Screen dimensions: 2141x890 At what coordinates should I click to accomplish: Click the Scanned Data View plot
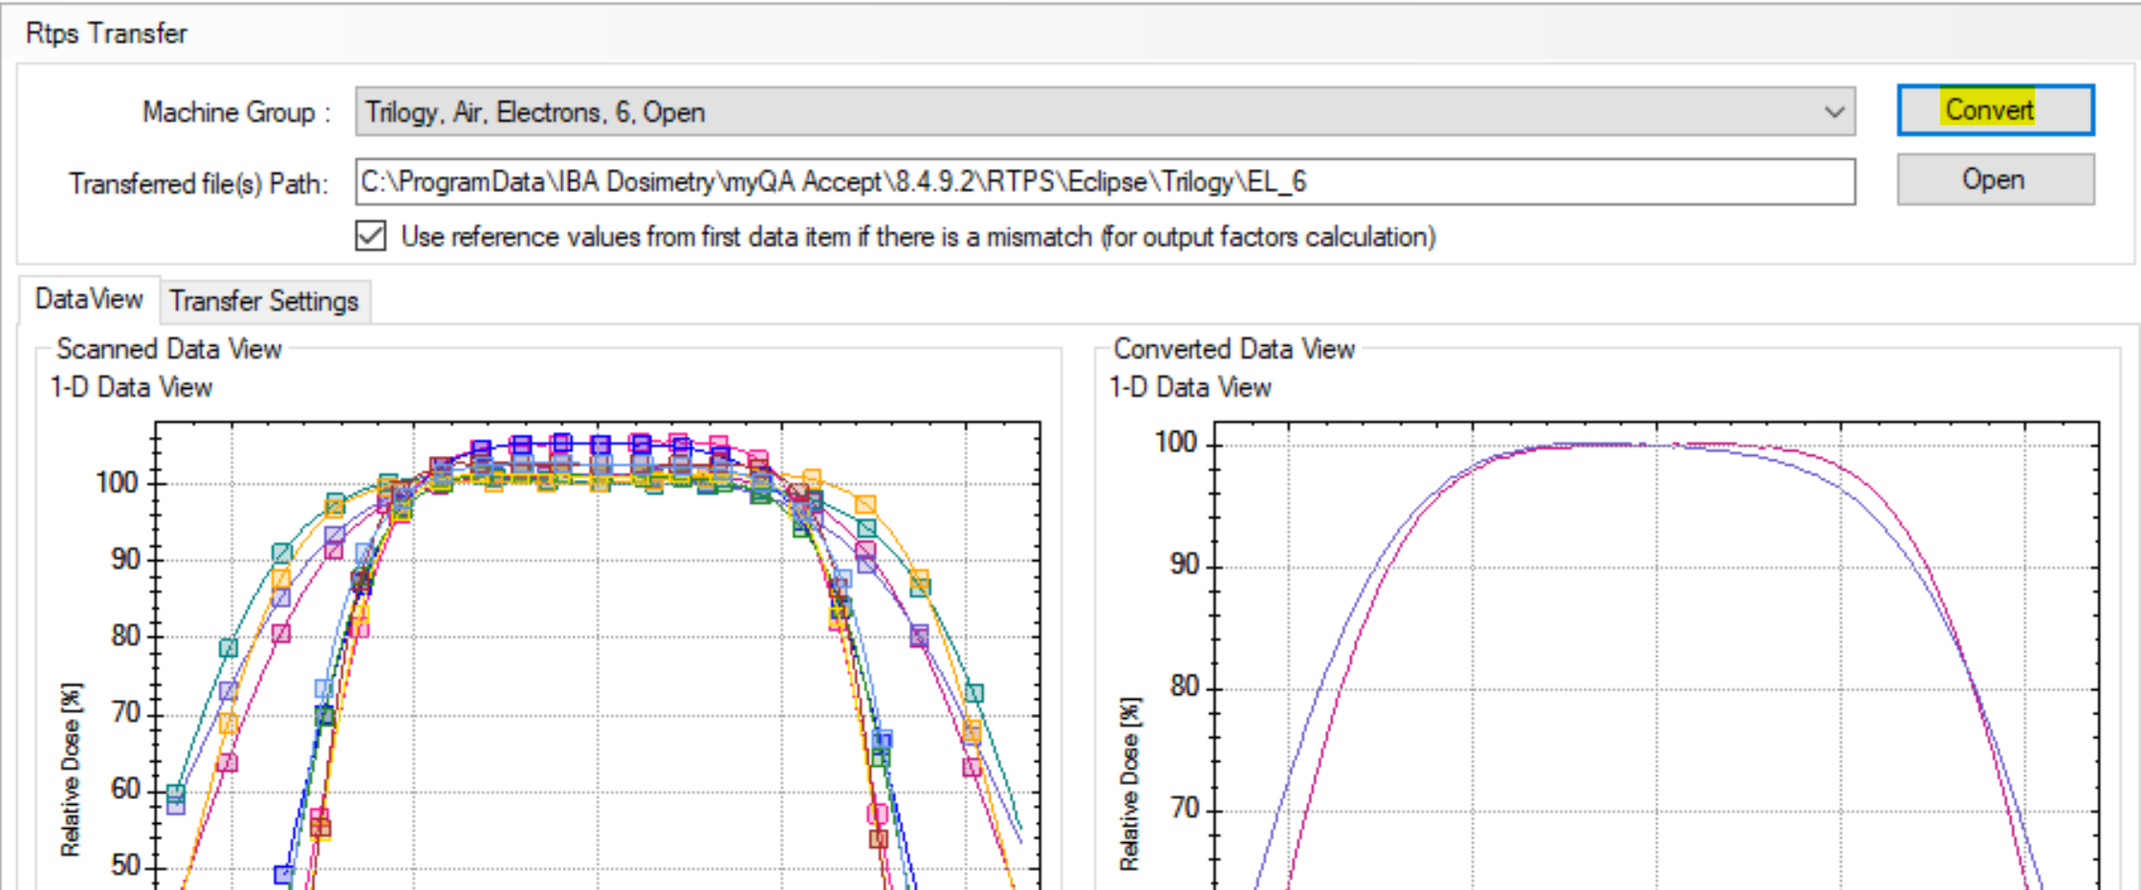point(598,656)
